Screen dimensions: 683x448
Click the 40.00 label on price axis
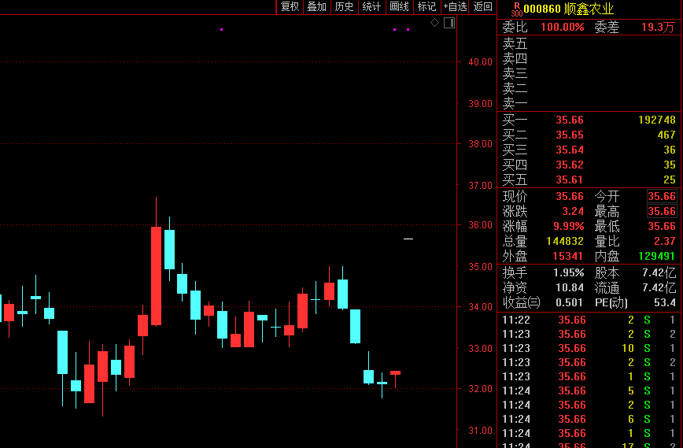tap(480, 62)
